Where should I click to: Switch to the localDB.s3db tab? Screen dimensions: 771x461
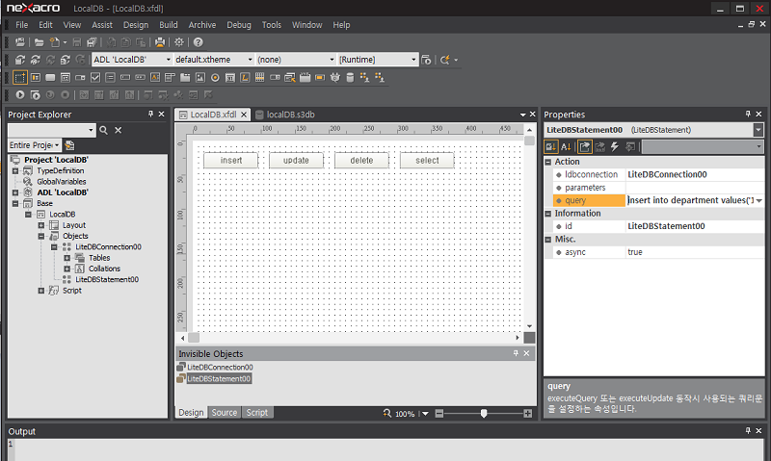(x=285, y=115)
